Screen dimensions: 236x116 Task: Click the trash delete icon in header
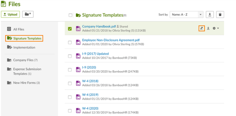[x=220, y=14]
